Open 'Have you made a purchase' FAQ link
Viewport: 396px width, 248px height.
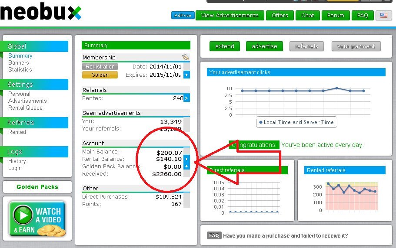click(286, 236)
